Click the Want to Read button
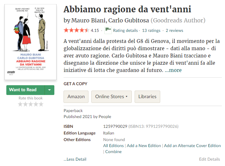The width and height of the screenshot is (225, 166). 26,90
